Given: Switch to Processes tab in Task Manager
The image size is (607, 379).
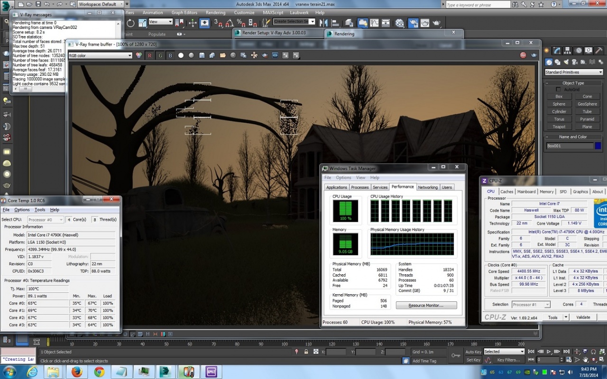Looking at the screenshot, I should pos(360,187).
